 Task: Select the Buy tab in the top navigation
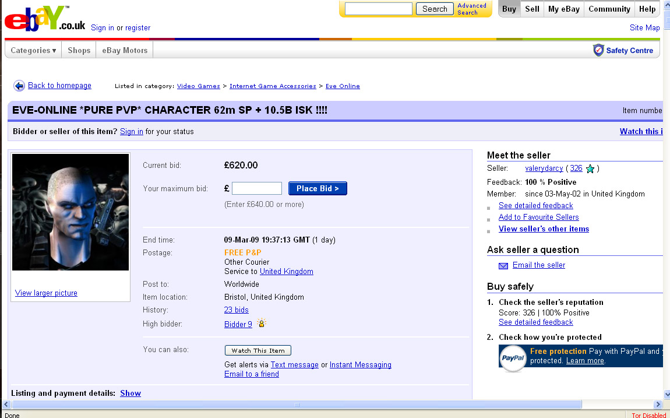509,9
